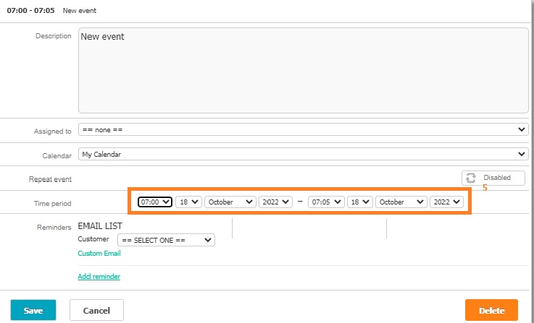Open the start day 18 dropdown
Screen dimensions: 534x323
(188, 202)
